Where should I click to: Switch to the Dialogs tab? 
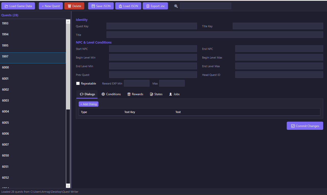click(x=87, y=94)
